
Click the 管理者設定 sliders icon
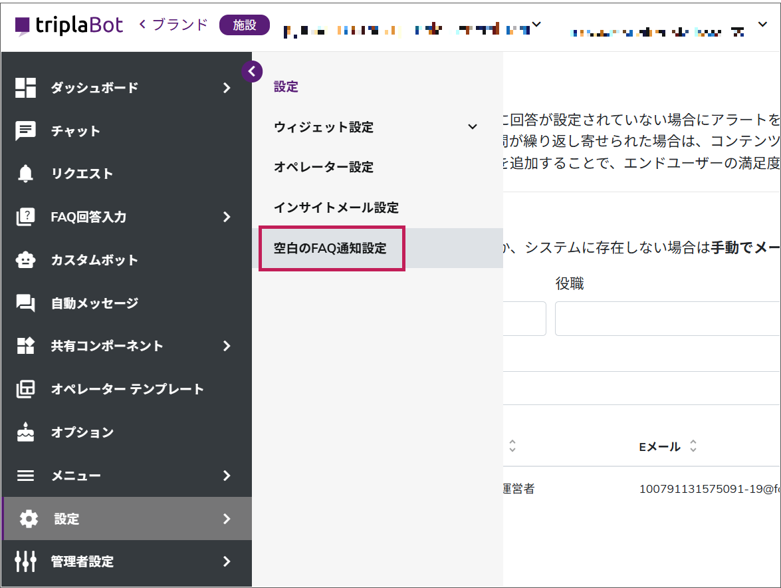click(x=25, y=561)
